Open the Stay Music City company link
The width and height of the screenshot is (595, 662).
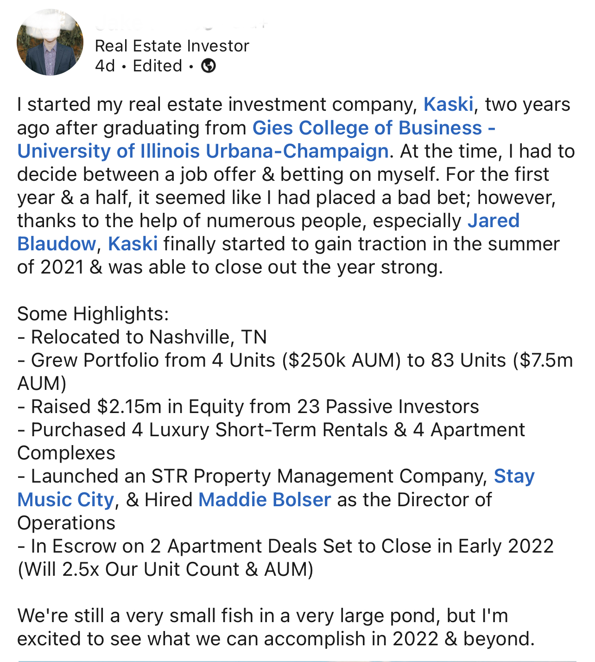[x=514, y=476]
